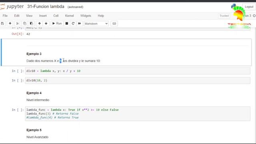Open the Kernel menu
Screen dimensions: 256x144
[69, 16]
